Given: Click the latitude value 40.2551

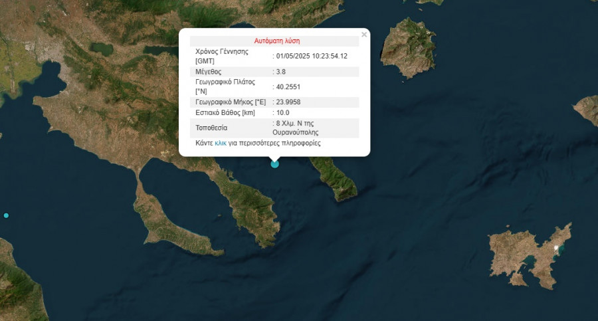Looking at the screenshot, I should 288,87.
